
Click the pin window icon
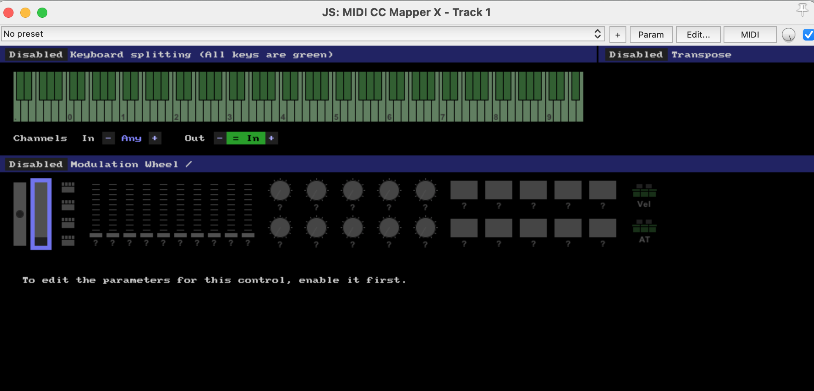pyautogui.click(x=802, y=9)
